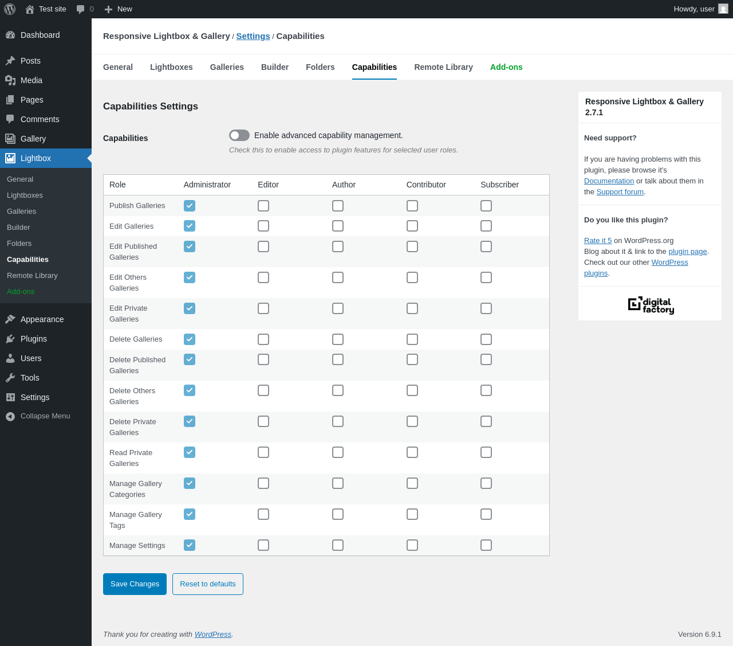Click the user avatar in top right
The height and width of the screenshot is (646, 733).
(x=723, y=9)
